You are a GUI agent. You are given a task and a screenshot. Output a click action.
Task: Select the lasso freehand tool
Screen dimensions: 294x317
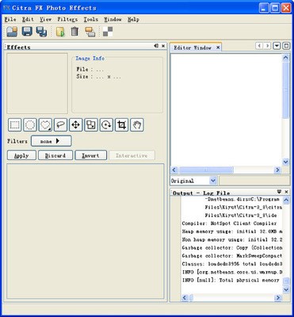point(60,125)
